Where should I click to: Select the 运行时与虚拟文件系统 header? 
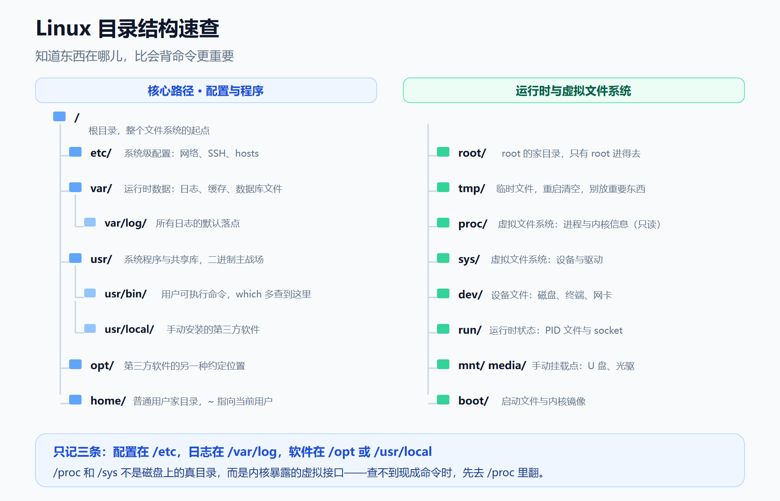[x=574, y=90]
